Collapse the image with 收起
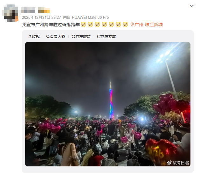The width and height of the screenshot is (200, 175). (x=34, y=37)
